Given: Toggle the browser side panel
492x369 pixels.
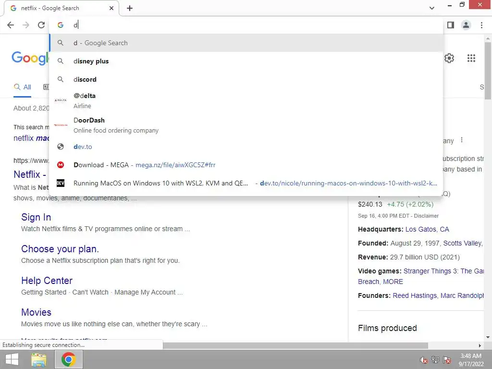Looking at the screenshot, I should tap(451, 25).
